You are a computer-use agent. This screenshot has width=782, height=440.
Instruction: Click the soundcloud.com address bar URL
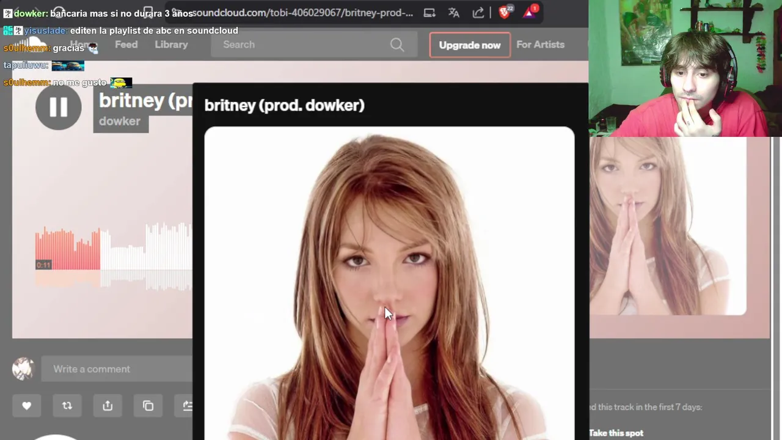pyautogui.click(x=302, y=12)
